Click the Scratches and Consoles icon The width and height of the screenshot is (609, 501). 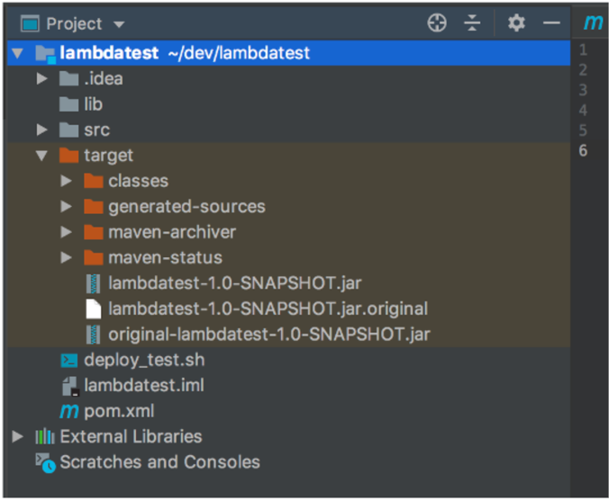(44, 463)
